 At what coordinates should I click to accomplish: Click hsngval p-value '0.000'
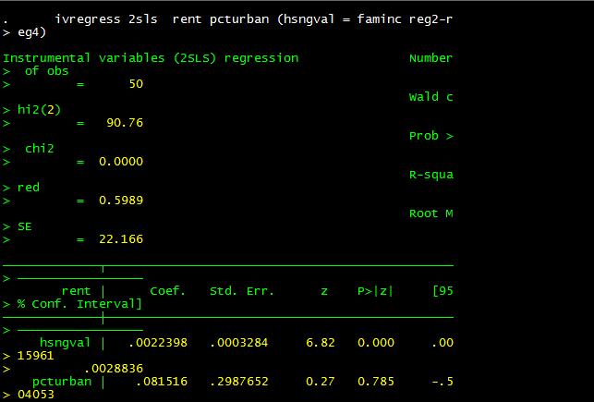click(x=376, y=343)
